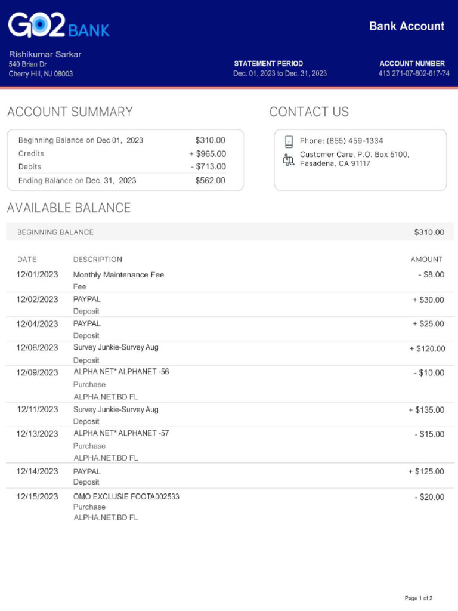Click the ALPHA NET* ALPHANET -56 purchase
This screenshot has width=458, height=611.
121,372
